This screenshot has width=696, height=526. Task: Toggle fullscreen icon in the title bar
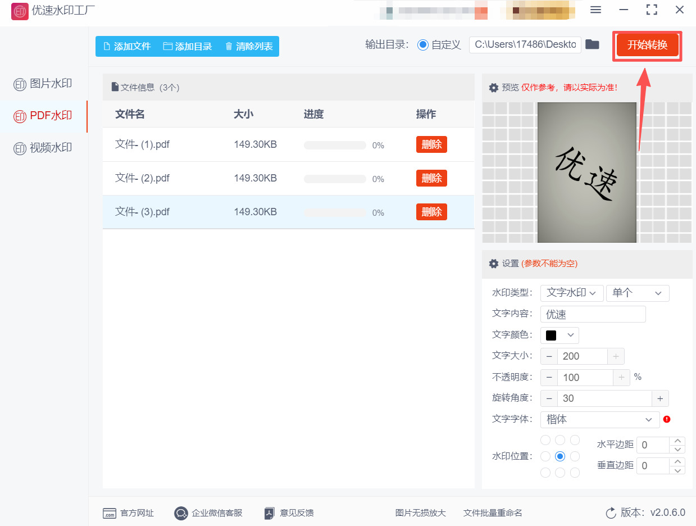coord(652,10)
